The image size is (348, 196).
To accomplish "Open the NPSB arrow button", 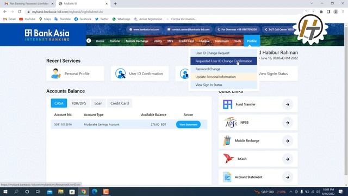I will click(x=288, y=122).
